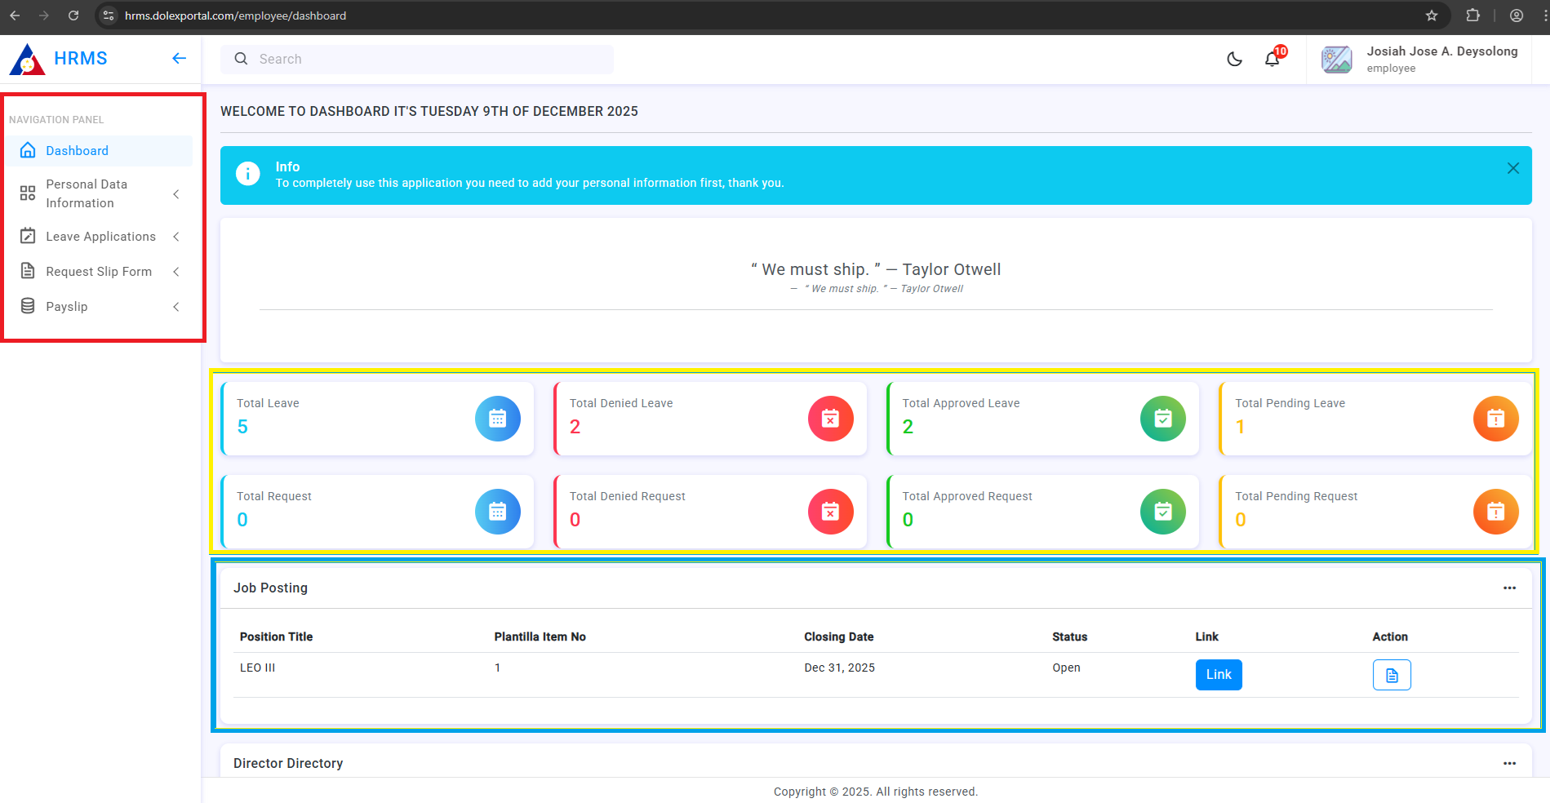1550x803 pixels.
Task: Open the Job Posting options menu
Action: pyautogui.click(x=1509, y=588)
